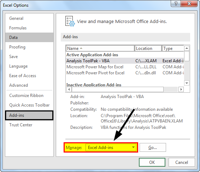Click the No compatibility information available text
This screenshot has width=200, height=172.
click(137, 109)
